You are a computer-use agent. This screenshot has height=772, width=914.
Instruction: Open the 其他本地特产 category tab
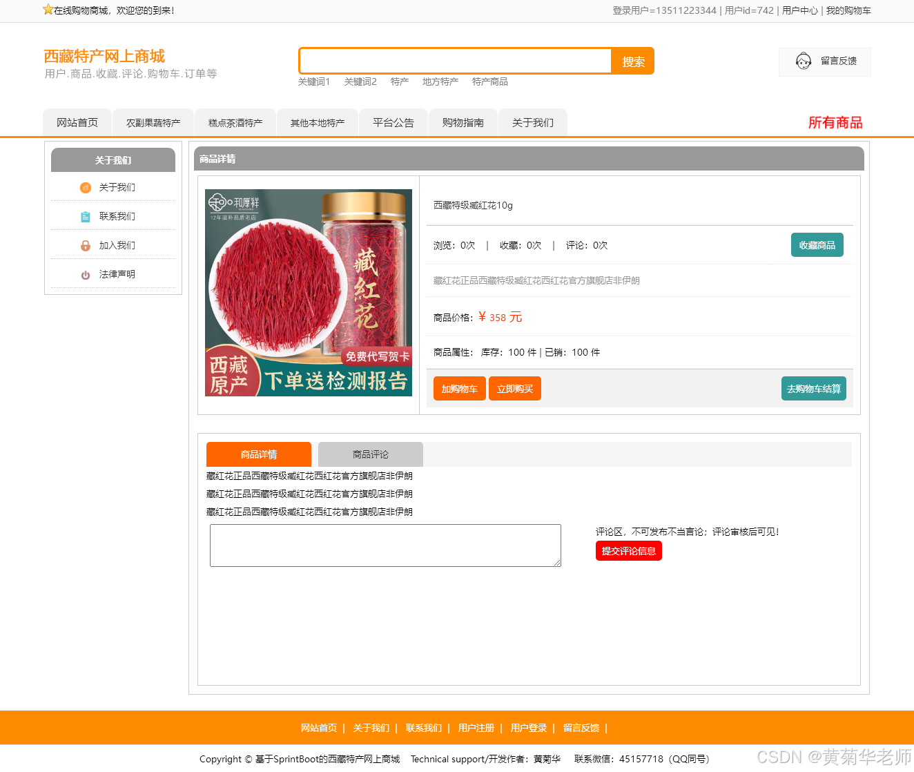point(318,123)
